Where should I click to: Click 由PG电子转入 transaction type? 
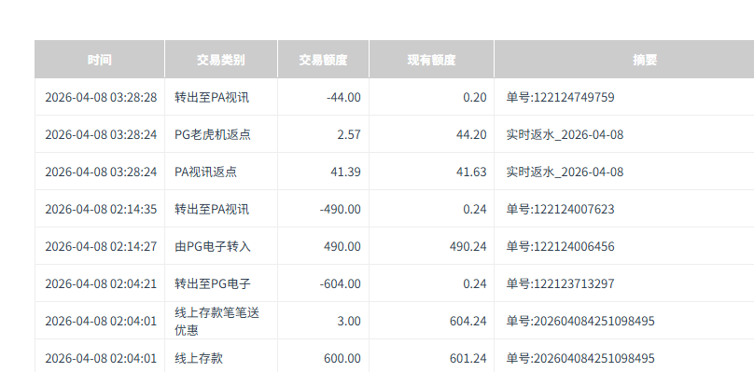(213, 246)
